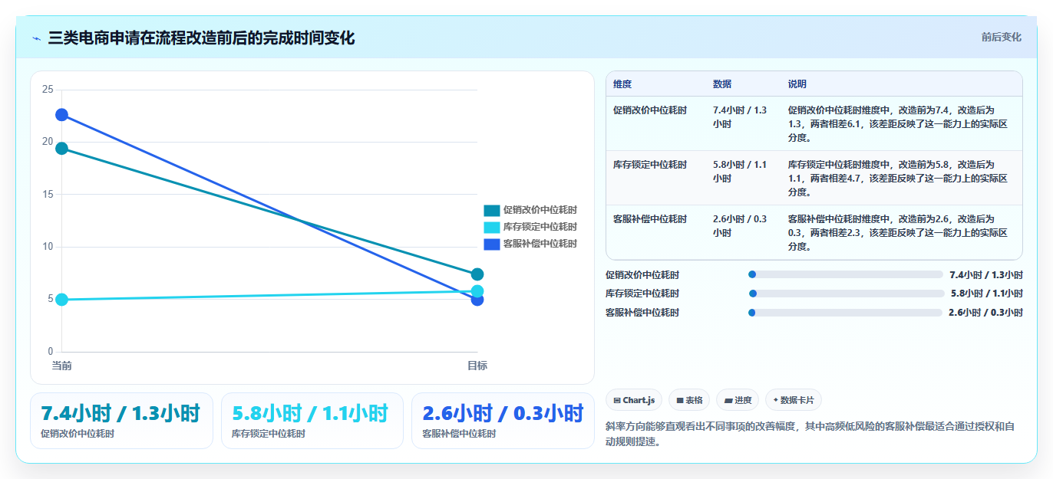
Task: Click the 7.4小时 / 1.3小时 progress value
Action: point(986,274)
